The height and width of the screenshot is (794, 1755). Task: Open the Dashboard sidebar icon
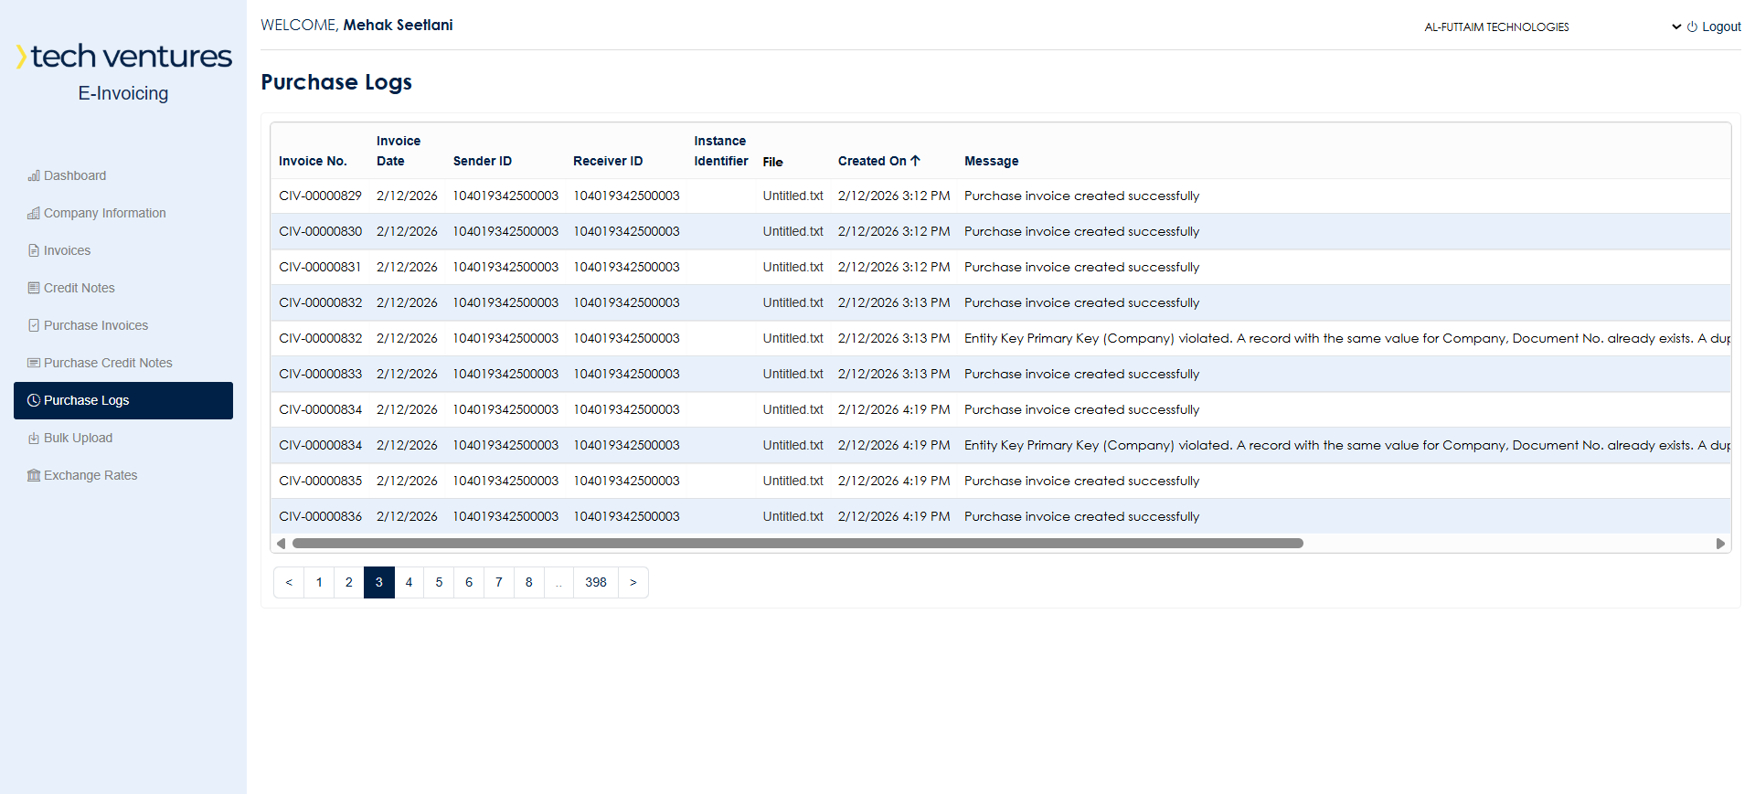coord(34,175)
